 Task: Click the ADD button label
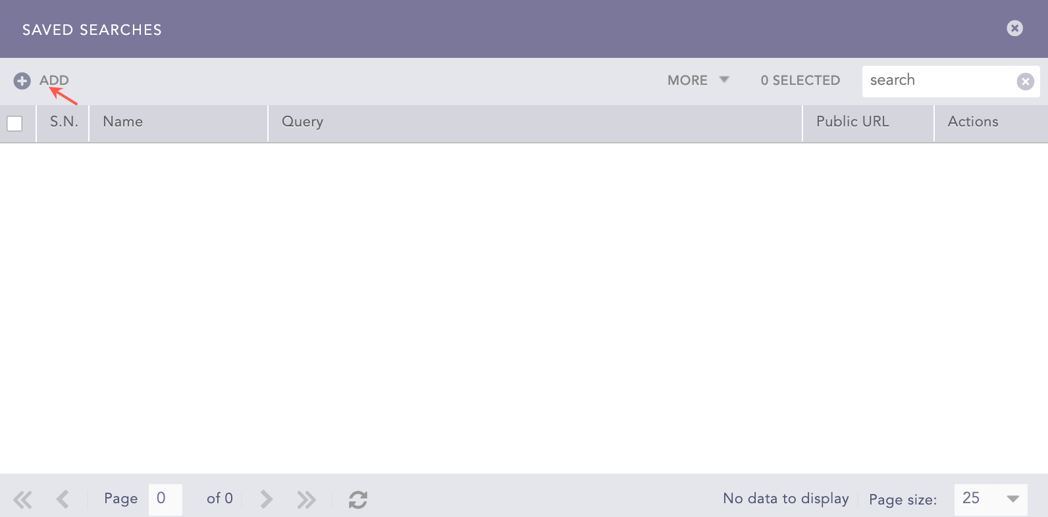[x=54, y=80]
